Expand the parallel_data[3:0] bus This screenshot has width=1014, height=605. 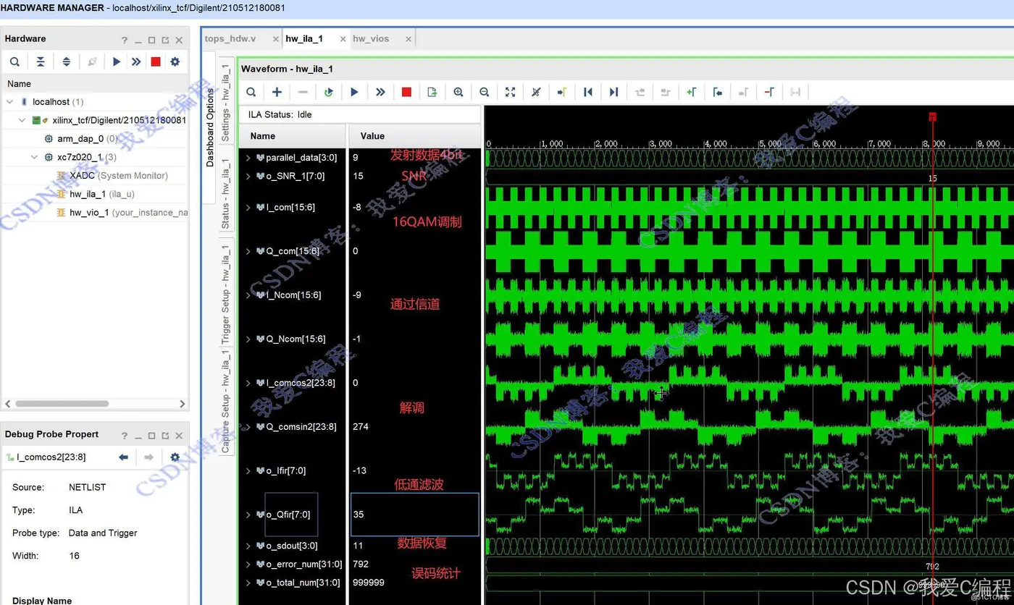pos(248,157)
